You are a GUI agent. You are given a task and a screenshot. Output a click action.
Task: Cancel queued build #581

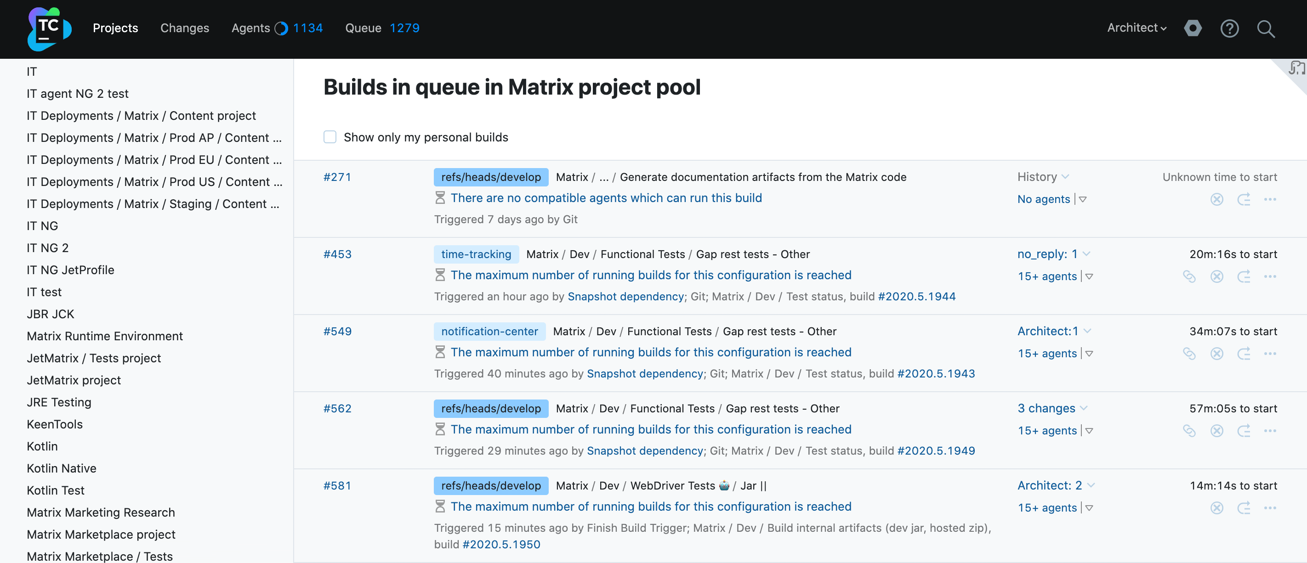pyautogui.click(x=1216, y=508)
